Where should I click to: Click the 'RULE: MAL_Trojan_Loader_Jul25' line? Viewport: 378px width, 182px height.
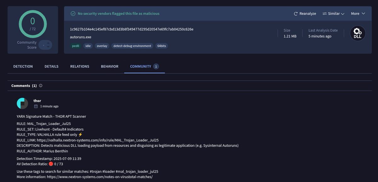[x=44, y=124]
